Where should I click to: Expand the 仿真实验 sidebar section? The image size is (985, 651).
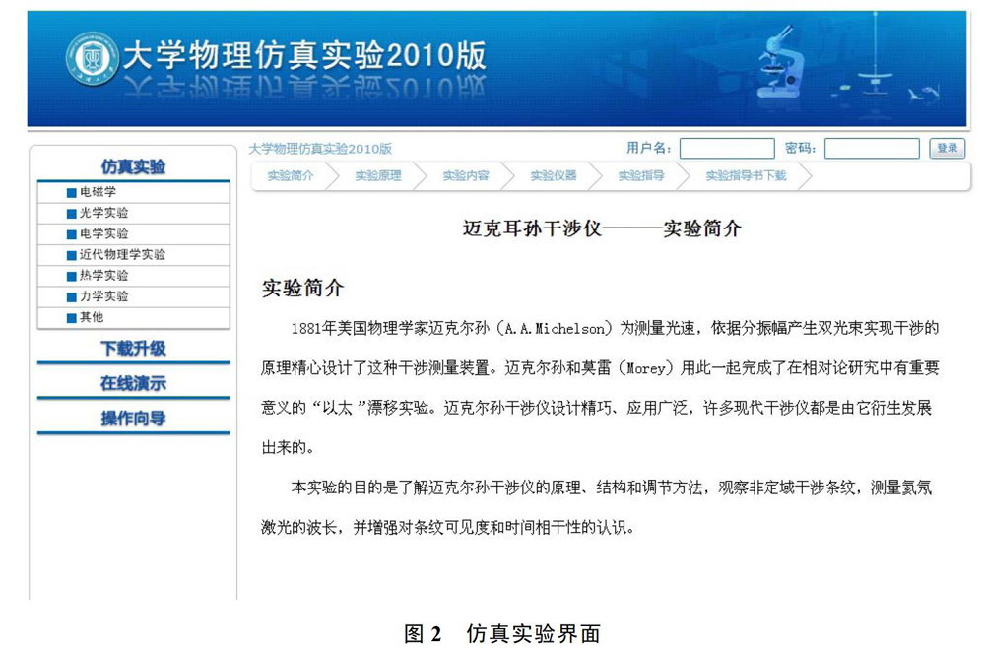(x=133, y=166)
